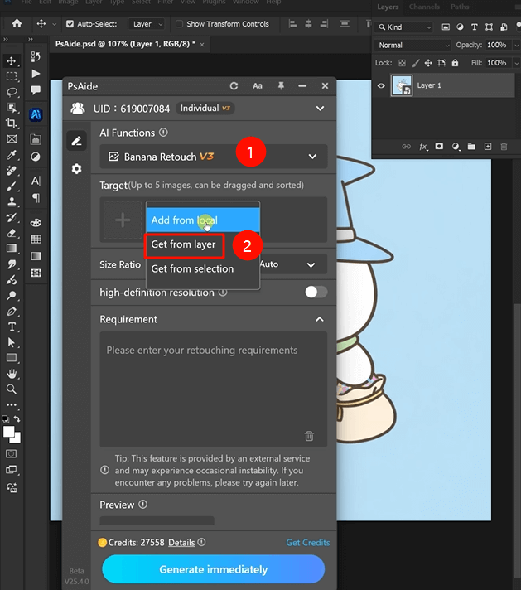Hide Layer 1 using the eye icon
521x590 pixels.
pos(381,85)
